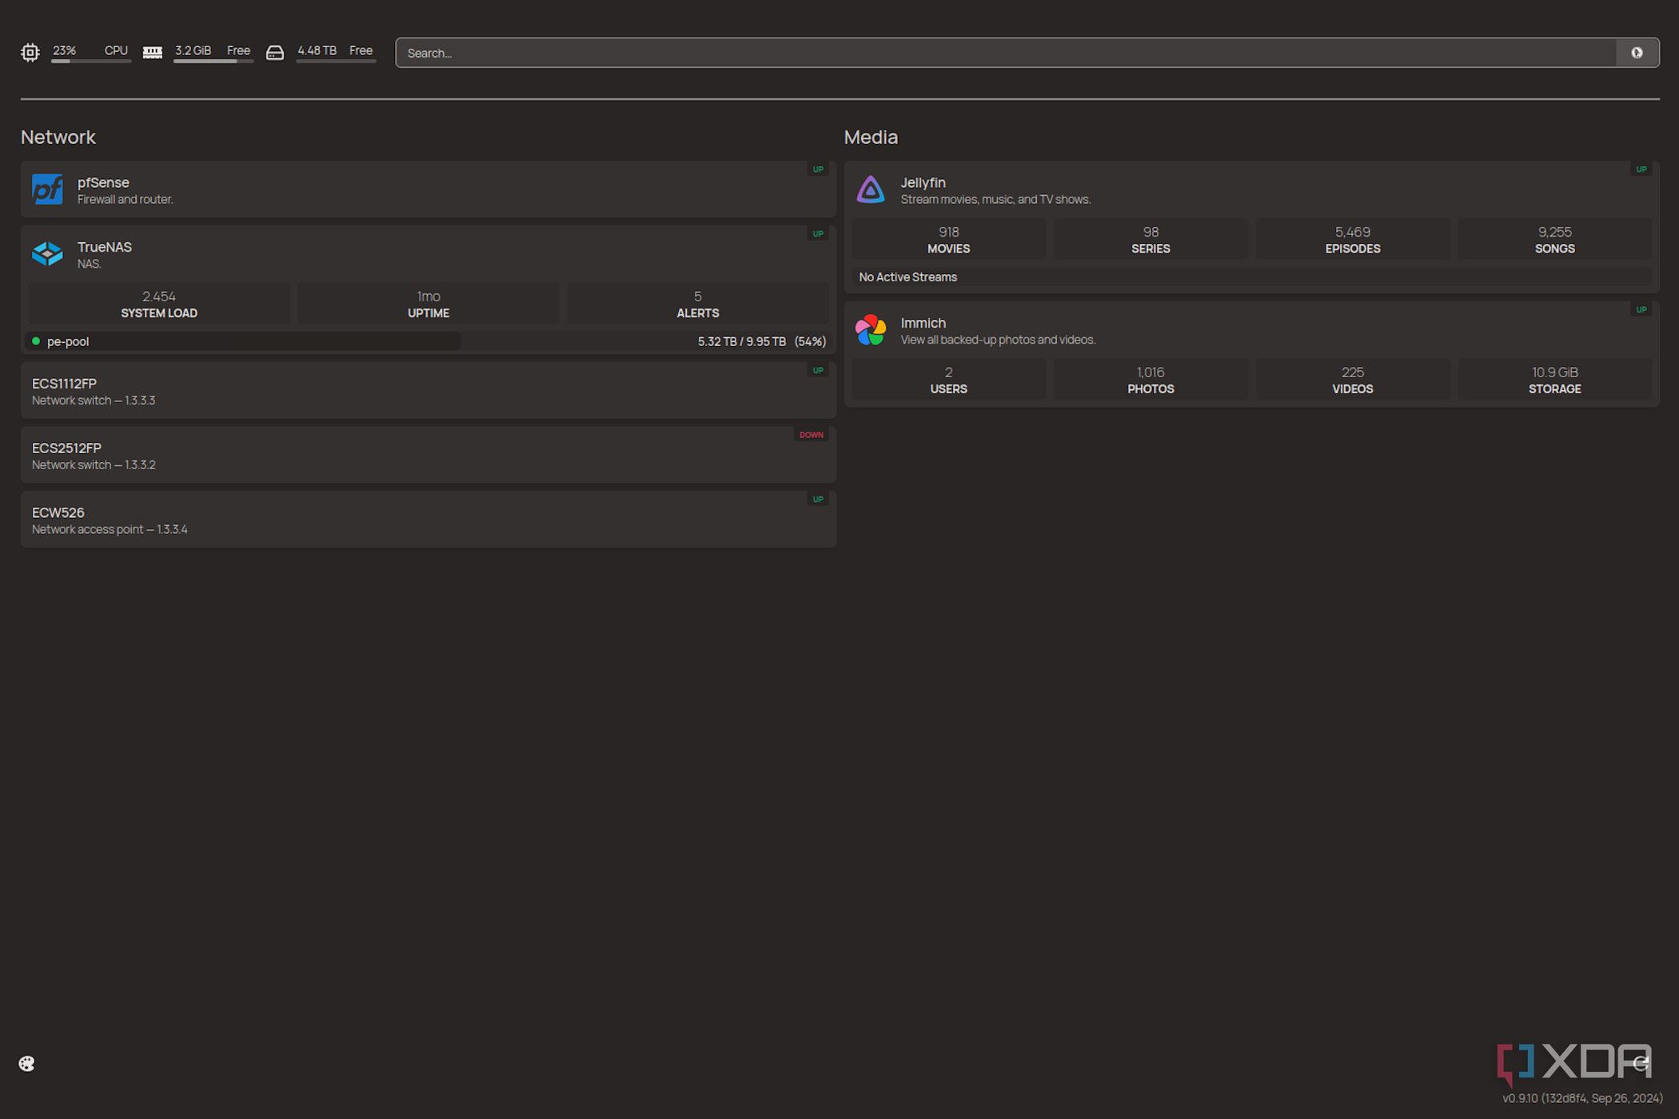The image size is (1679, 1119).
Task: Click the 9,255 Songs stat block
Action: tap(1555, 240)
